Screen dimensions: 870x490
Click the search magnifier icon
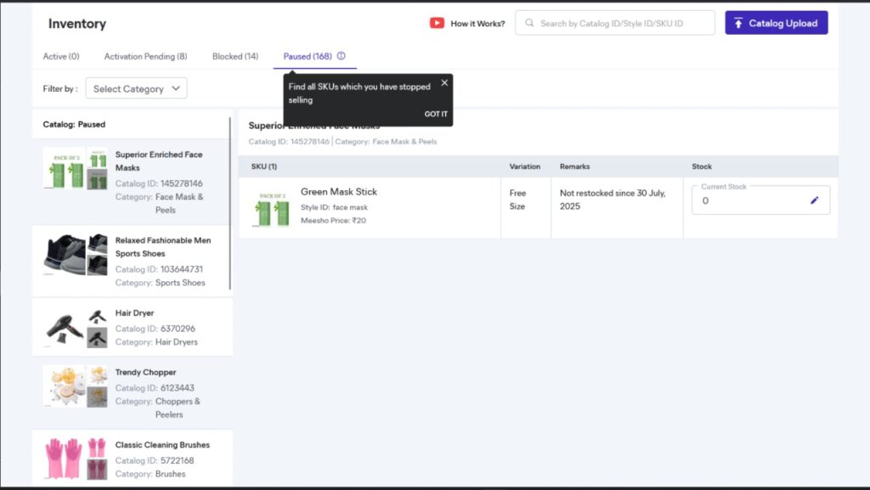click(x=528, y=23)
